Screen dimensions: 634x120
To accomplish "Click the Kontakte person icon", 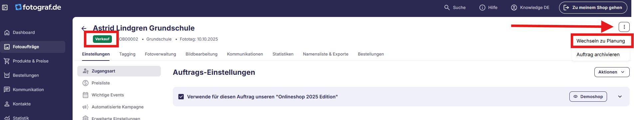I will (7, 104).
